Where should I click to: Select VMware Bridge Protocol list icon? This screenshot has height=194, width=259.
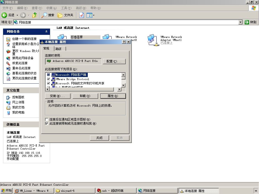point(53,79)
